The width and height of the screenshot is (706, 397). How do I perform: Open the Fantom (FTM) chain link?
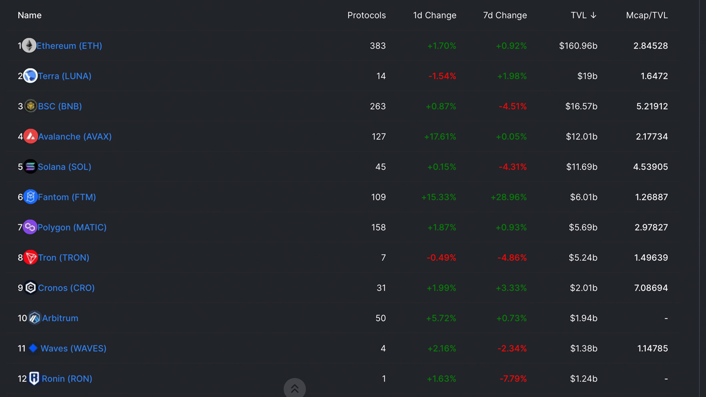[66, 197]
